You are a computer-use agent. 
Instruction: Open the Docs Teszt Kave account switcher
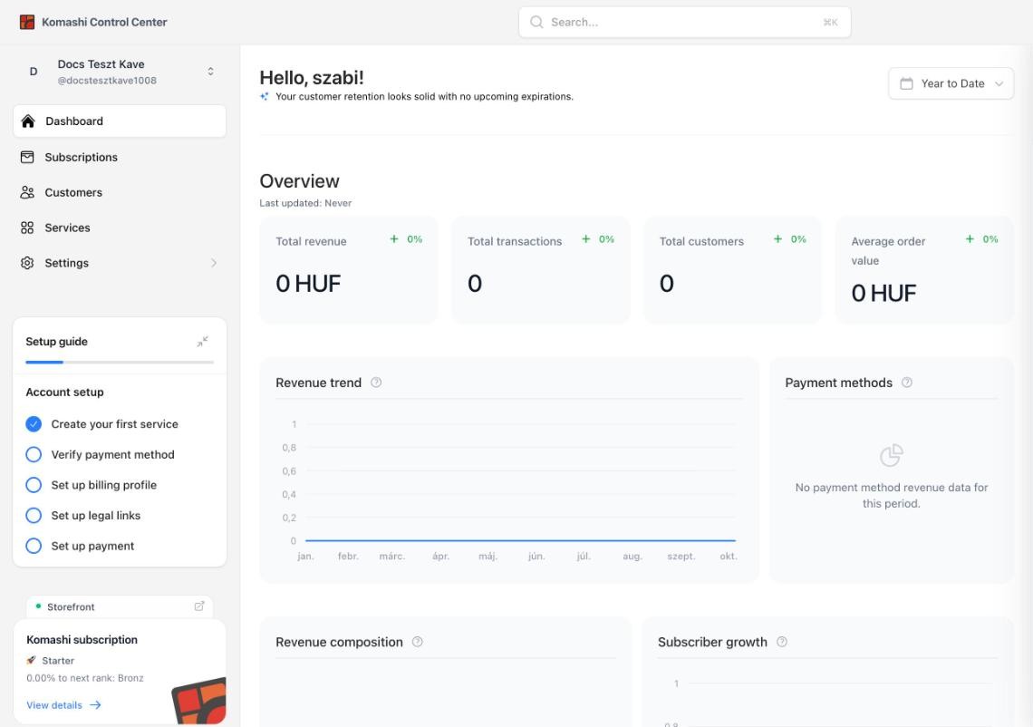(120, 72)
